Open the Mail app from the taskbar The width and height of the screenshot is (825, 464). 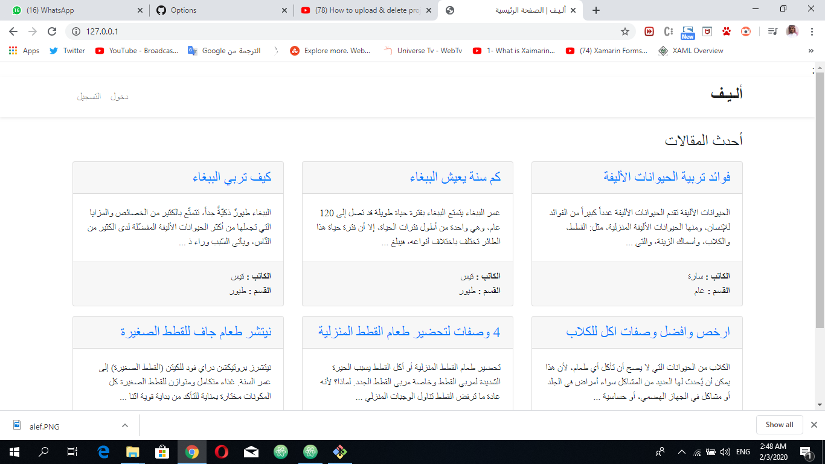pos(251,452)
